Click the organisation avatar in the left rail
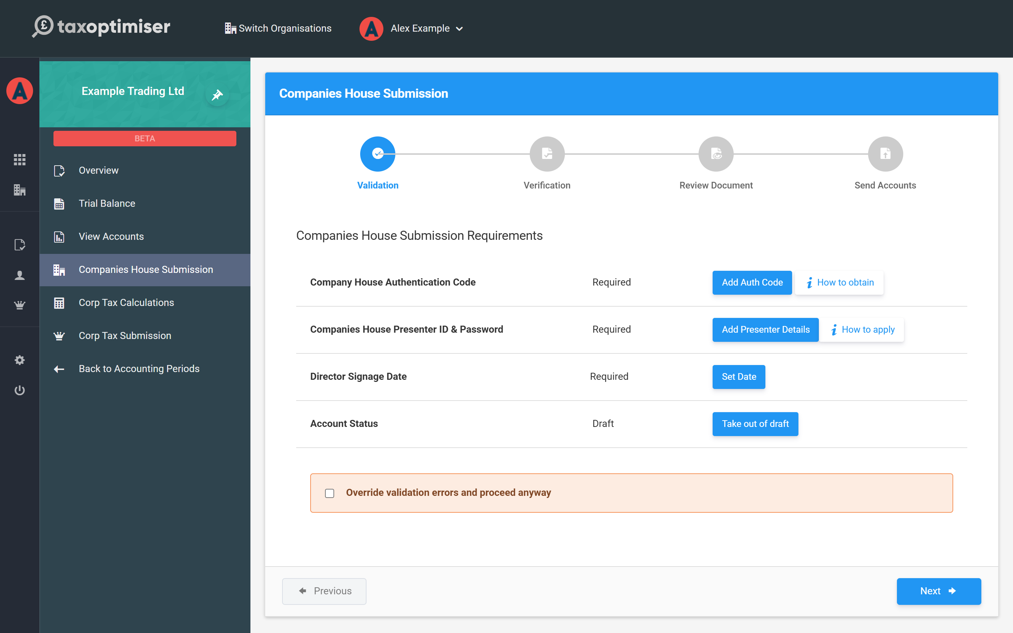 coord(20,91)
